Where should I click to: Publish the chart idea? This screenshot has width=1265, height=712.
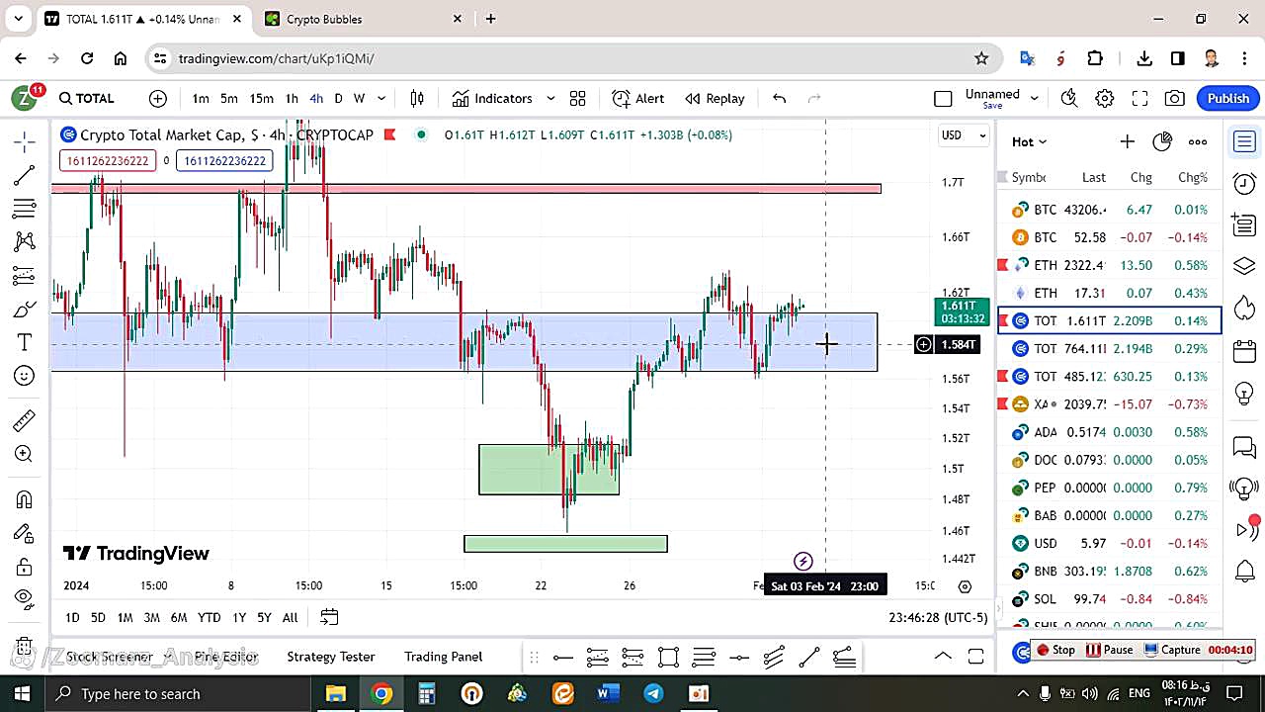click(x=1228, y=98)
